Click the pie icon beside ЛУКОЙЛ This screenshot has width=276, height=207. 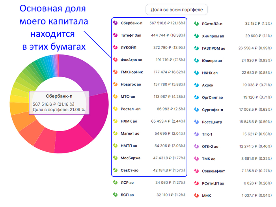(x=115, y=48)
